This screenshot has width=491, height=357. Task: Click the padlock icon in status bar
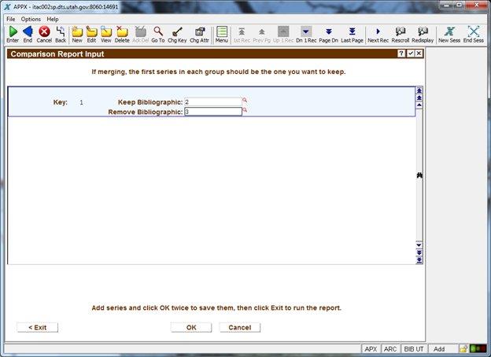coord(463,349)
